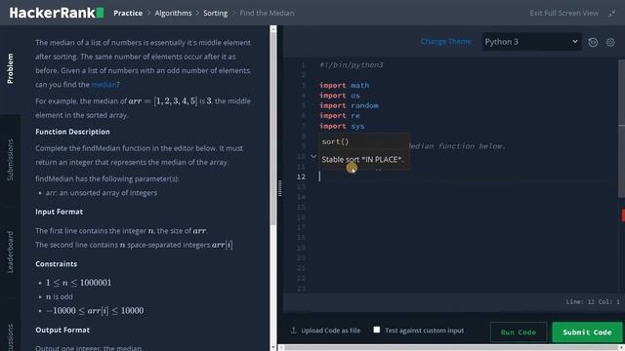
Task: Click the panel splitter handle
Action: point(280,188)
